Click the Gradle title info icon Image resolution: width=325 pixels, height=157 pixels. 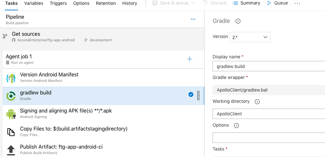point(238,21)
